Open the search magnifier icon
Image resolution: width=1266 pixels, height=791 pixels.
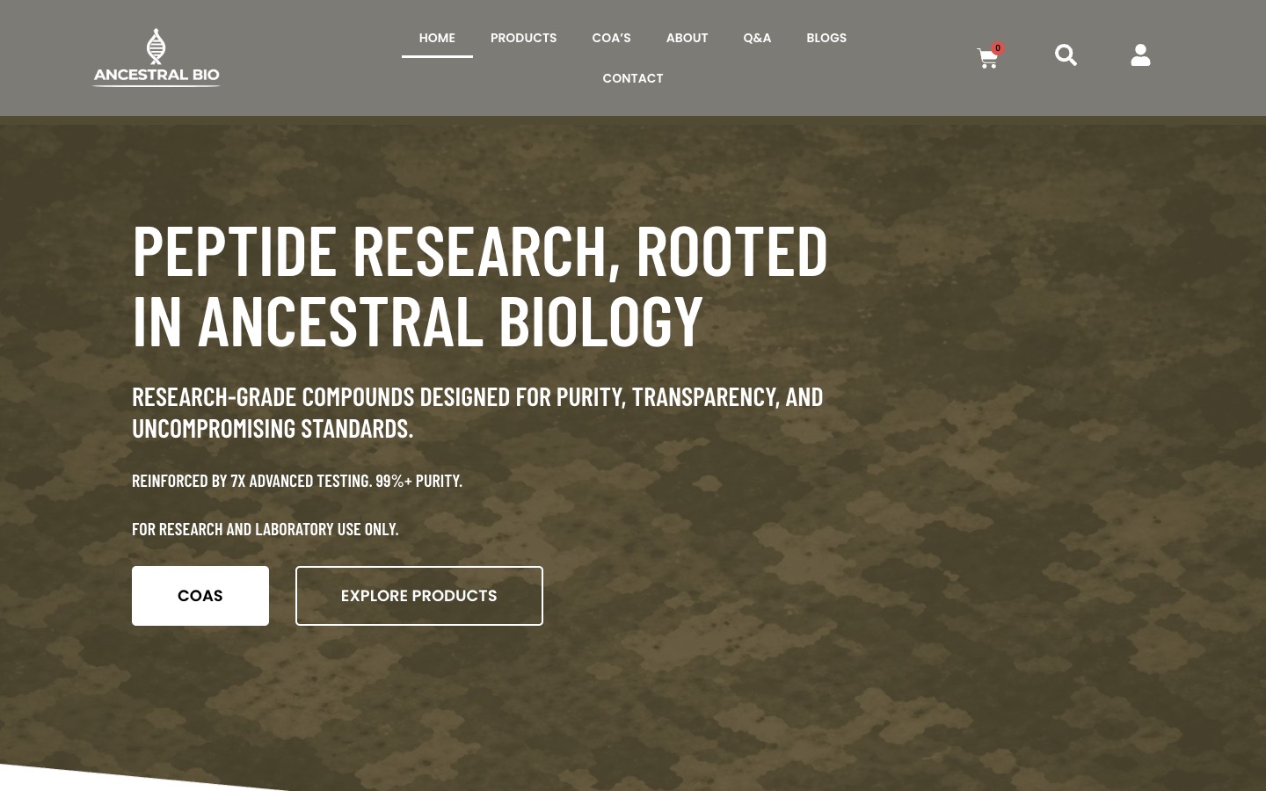pyautogui.click(x=1066, y=55)
